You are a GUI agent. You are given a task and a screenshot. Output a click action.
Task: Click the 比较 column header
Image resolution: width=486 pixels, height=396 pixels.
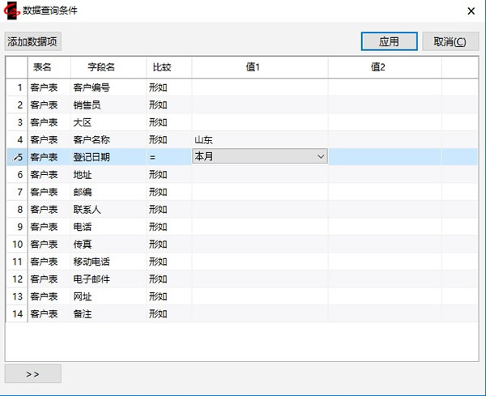tap(160, 67)
